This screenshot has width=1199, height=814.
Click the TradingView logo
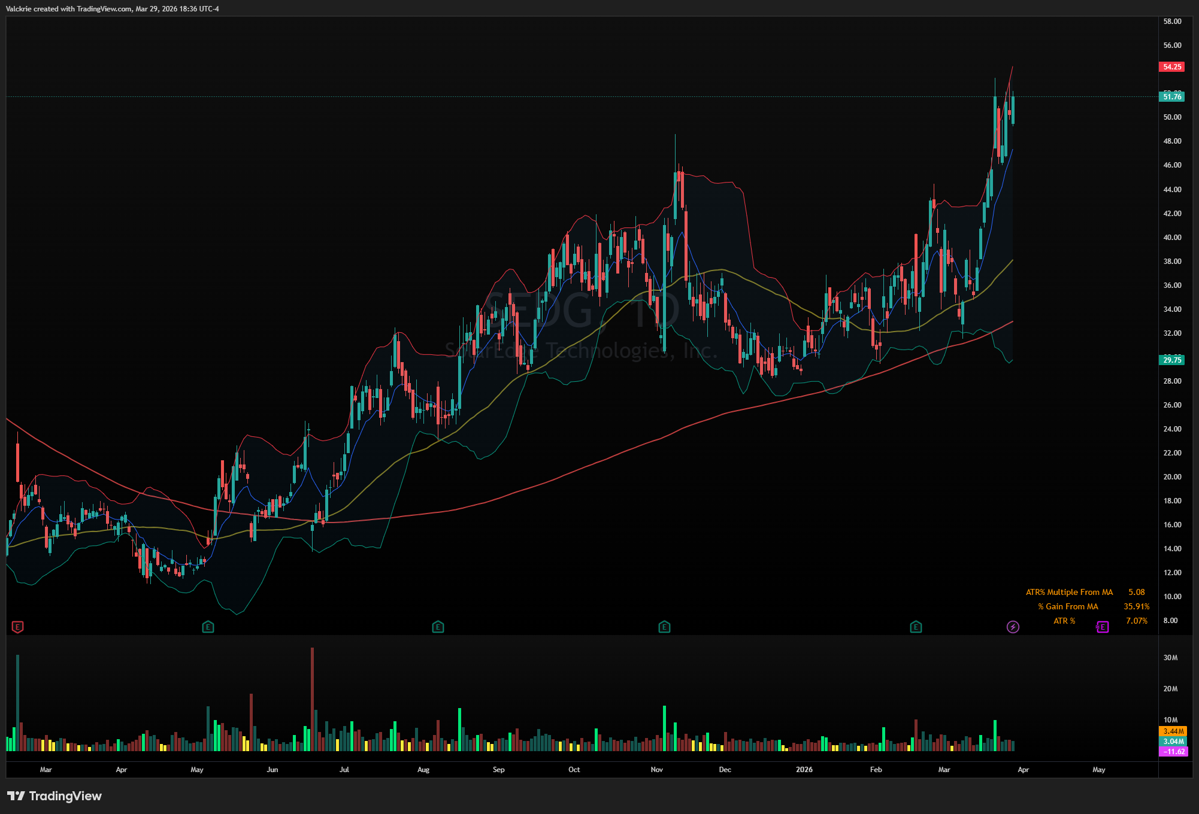point(54,796)
